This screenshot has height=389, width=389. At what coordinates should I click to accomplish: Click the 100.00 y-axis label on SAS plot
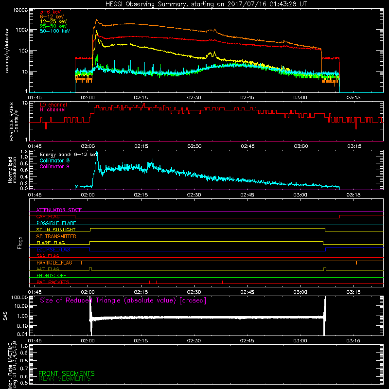tap(19, 298)
